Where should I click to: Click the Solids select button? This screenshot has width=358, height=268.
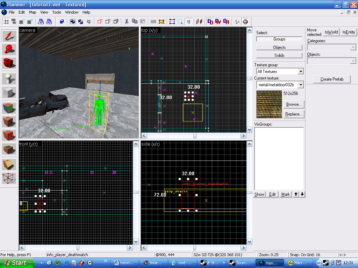279,55
